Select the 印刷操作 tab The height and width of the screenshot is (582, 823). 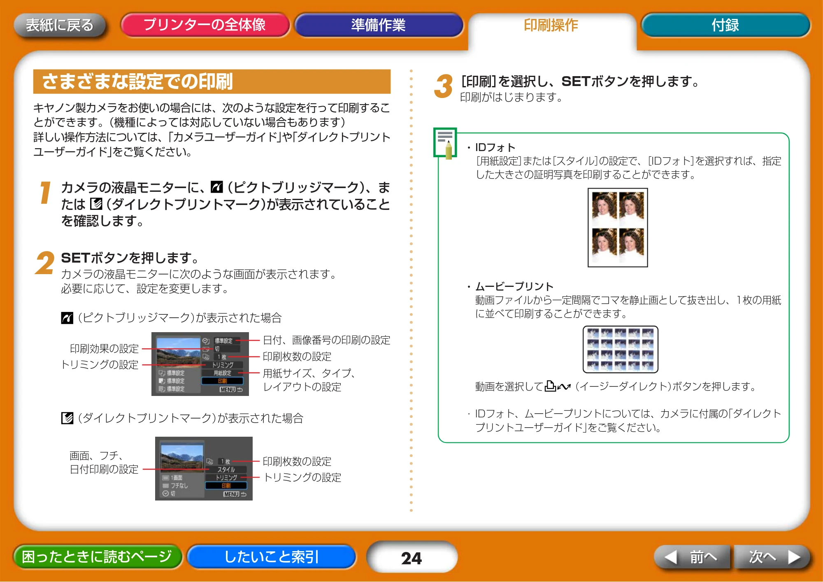click(551, 26)
